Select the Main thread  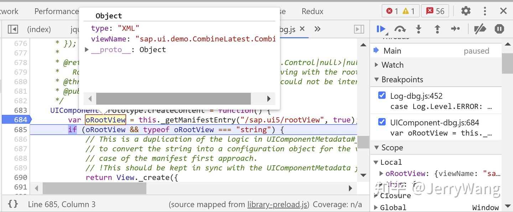coord(392,51)
